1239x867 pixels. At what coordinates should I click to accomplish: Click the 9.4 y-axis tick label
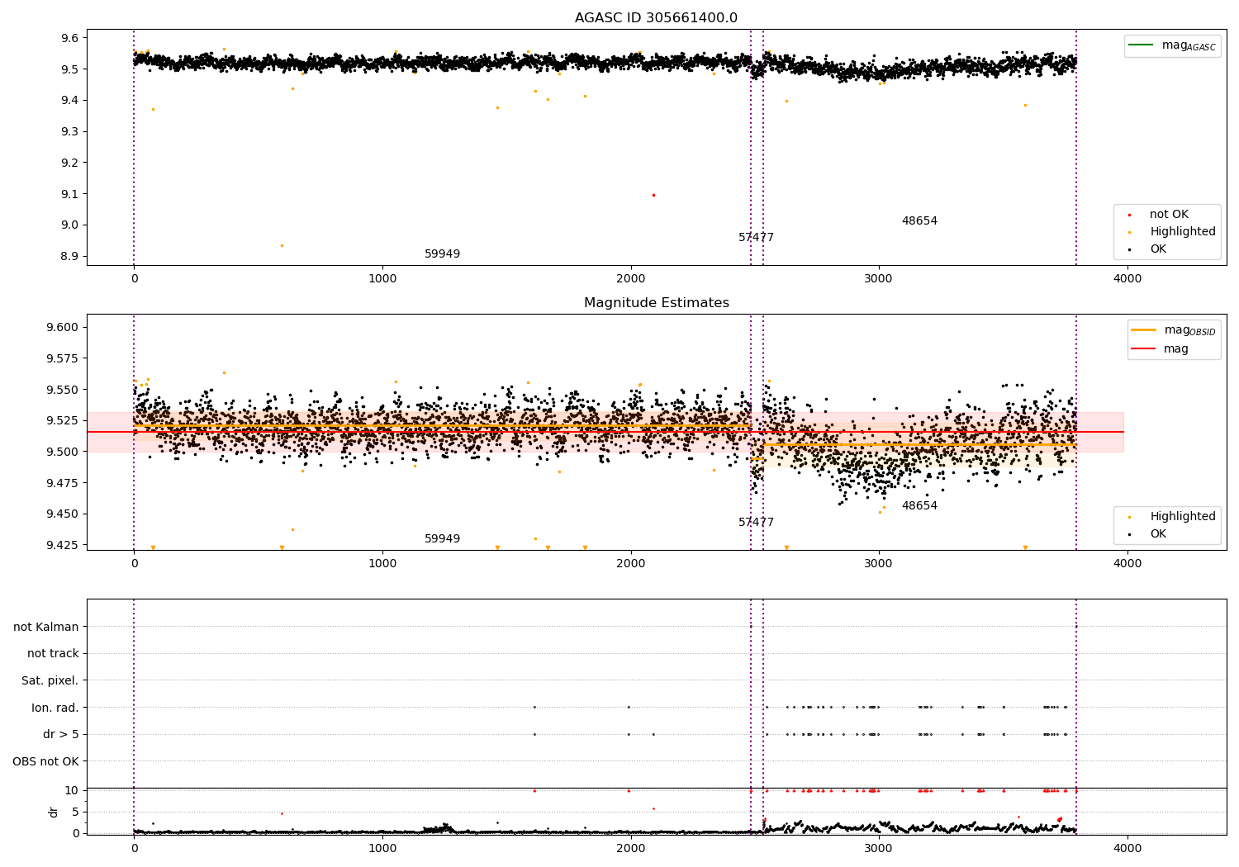[x=69, y=101]
